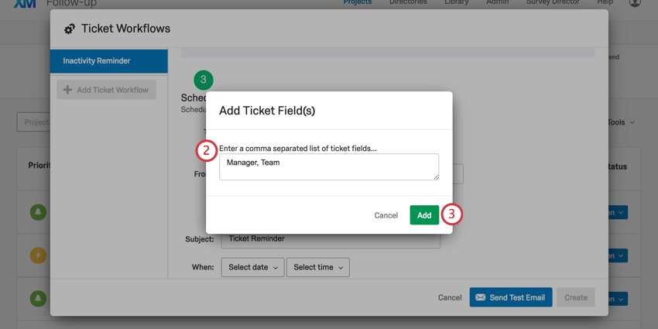Click the Ticket Workflows gears icon
The image size is (658, 329).
click(x=70, y=29)
